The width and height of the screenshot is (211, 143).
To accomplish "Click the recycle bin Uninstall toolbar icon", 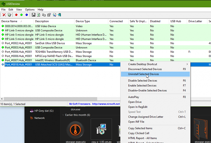I will pos(9,15).
